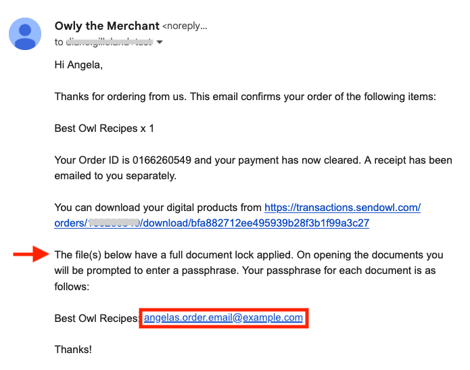Open the angelas.order.email@example.com passphrase link
Screen dimensions: 470x370
click(x=223, y=317)
